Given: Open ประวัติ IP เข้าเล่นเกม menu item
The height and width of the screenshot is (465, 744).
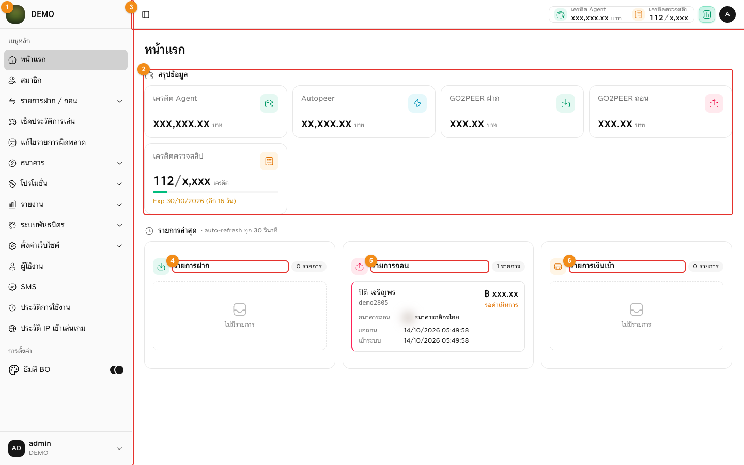Looking at the screenshot, I should tap(66, 329).
